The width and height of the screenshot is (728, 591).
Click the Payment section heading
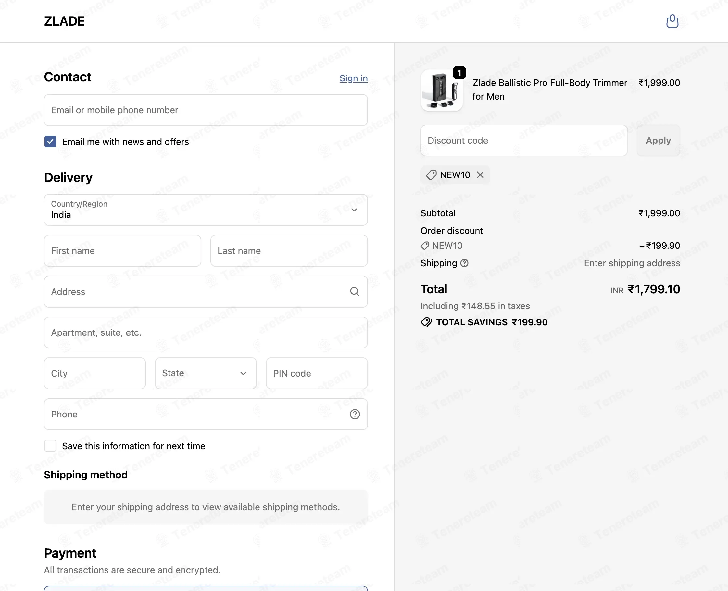(x=70, y=553)
